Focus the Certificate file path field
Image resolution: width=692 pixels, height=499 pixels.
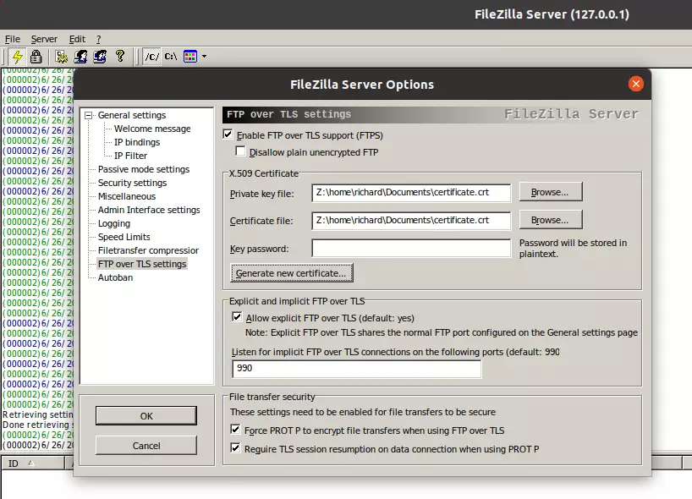411,221
